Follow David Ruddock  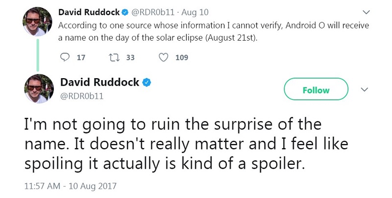pos(316,90)
